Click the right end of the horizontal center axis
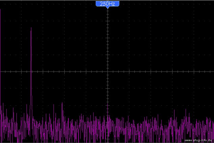 pyautogui.click(x=213, y=71)
